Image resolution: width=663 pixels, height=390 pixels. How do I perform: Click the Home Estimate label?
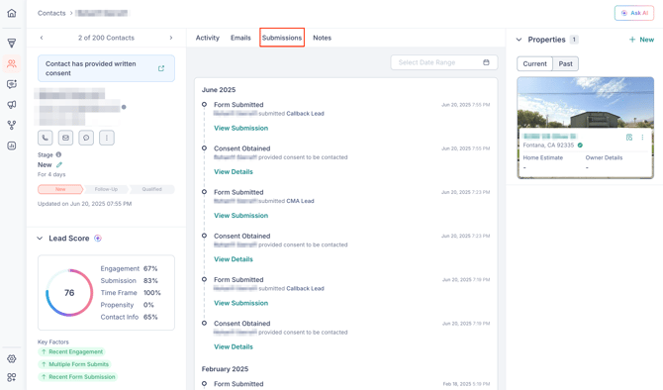pos(543,157)
